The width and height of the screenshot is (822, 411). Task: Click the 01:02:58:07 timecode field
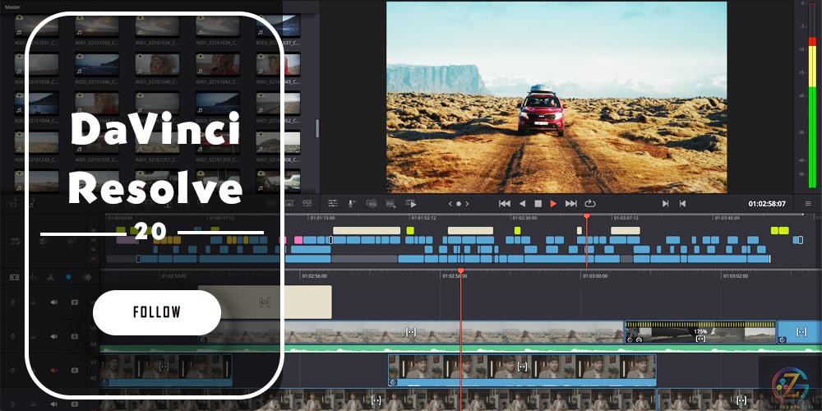(767, 204)
